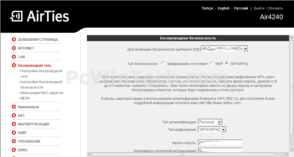Open the IGMP menu section
294x157 pixels.
[x=22, y=133]
